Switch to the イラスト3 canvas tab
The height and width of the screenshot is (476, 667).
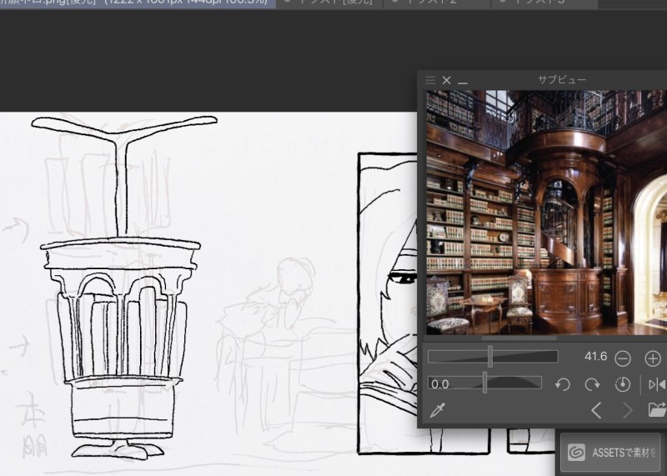point(542,3)
